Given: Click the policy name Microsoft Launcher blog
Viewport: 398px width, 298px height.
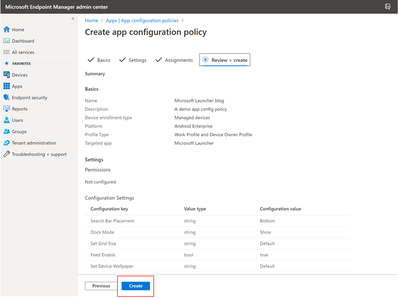Looking at the screenshot, I should coord(199,101).
